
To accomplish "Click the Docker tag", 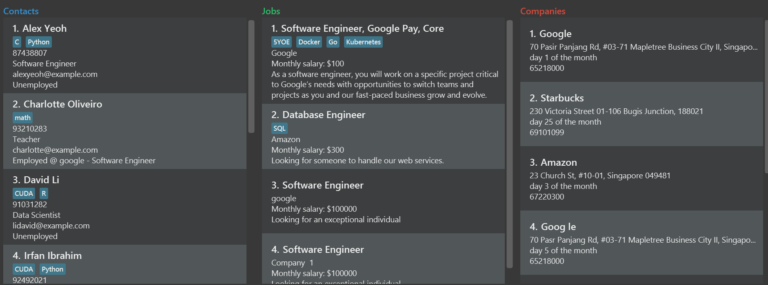I will (309, 42).
